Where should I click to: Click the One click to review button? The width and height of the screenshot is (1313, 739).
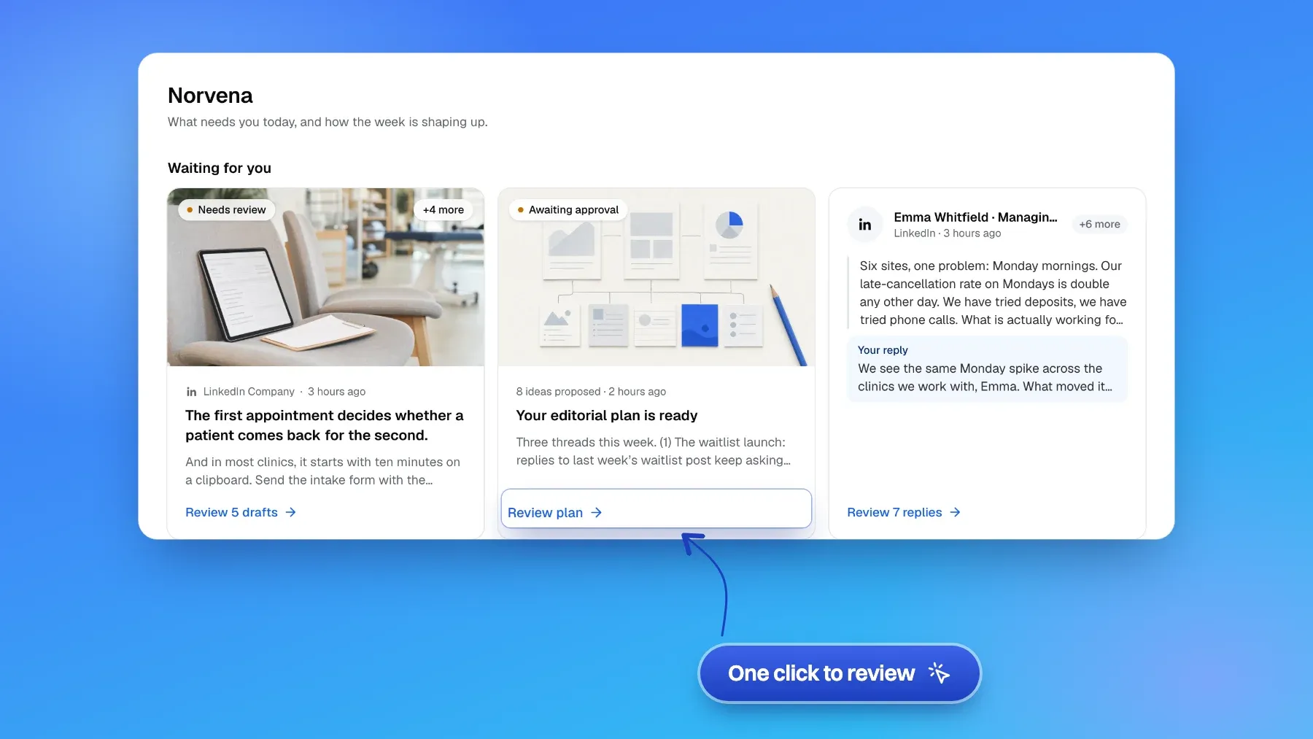[840, 673]
